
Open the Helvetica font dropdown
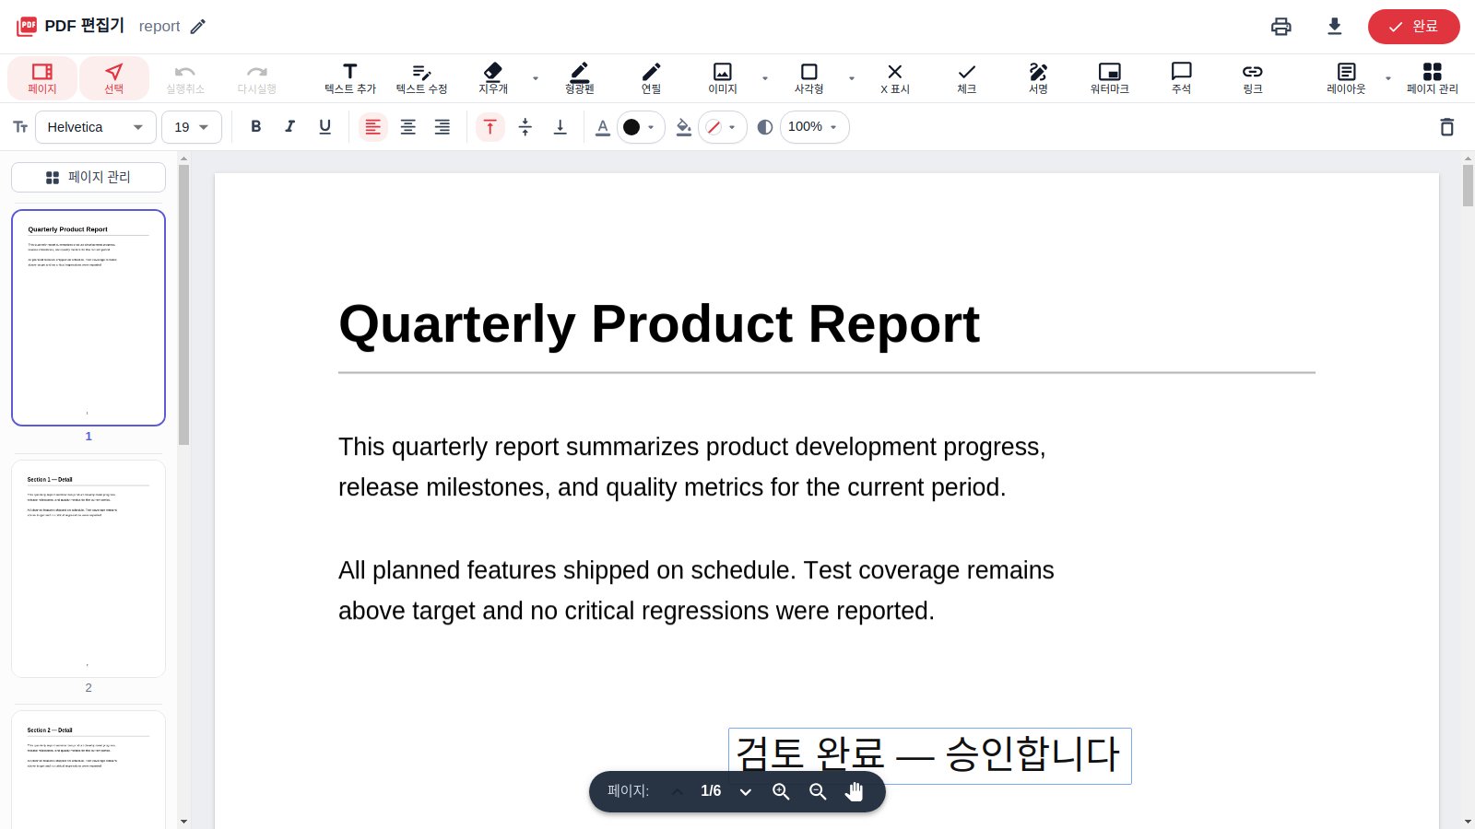(x=96, y=127)
